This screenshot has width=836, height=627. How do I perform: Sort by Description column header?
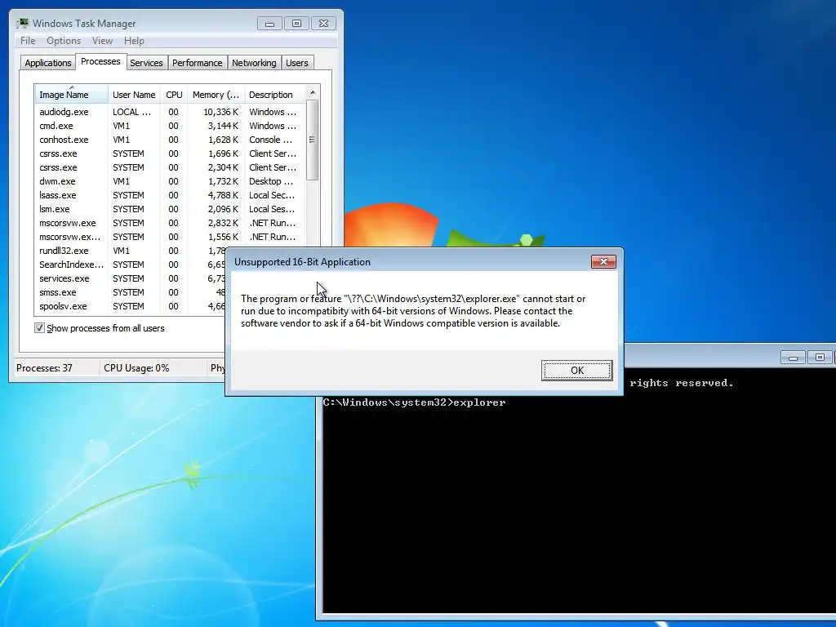click(274, 95)
